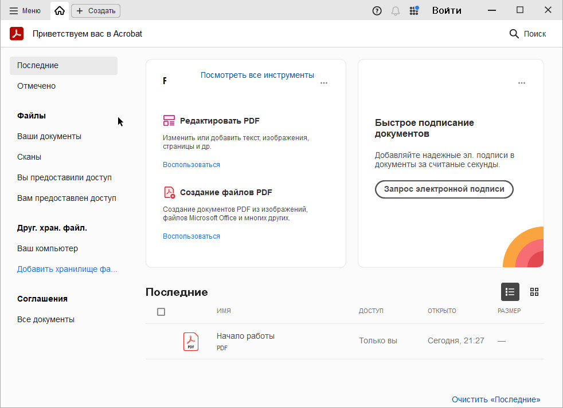Click Посмотреть все инструменты link
563x408 pixels.
[257, 75]
